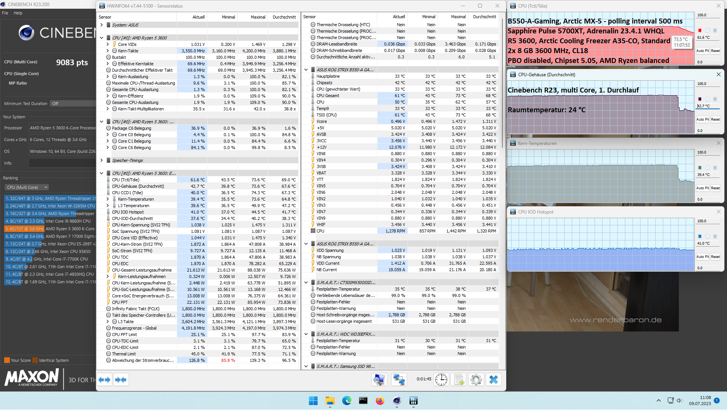Expand the Core VIDs row
This screenshot has height=410, width=727.
pos(108,44)
